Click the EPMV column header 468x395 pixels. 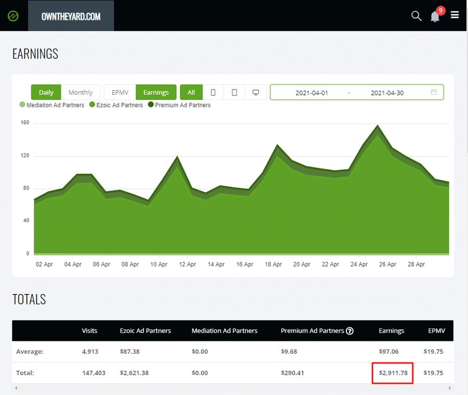pos(436,331)
